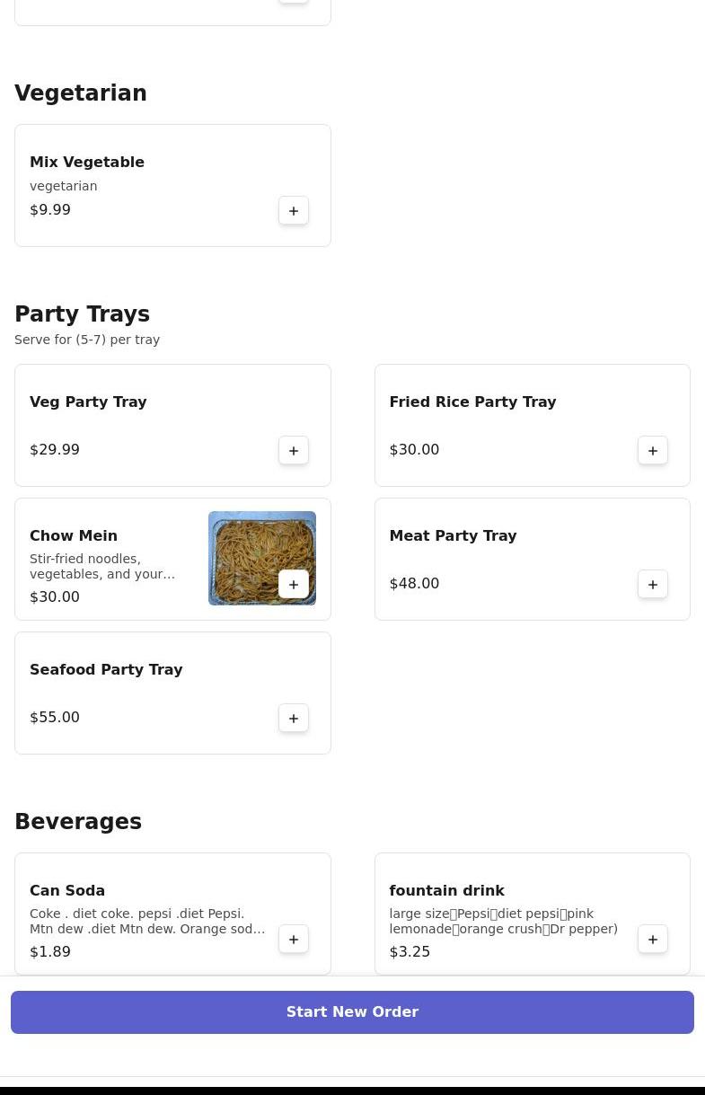The width and height of the screenshot is (705, 1095).
Task: Click Chow Mein description text
Action: coord(102,567)
